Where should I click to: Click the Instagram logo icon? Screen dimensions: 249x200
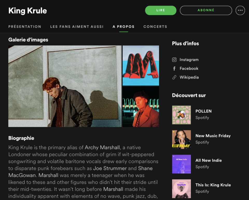(174, 60)
